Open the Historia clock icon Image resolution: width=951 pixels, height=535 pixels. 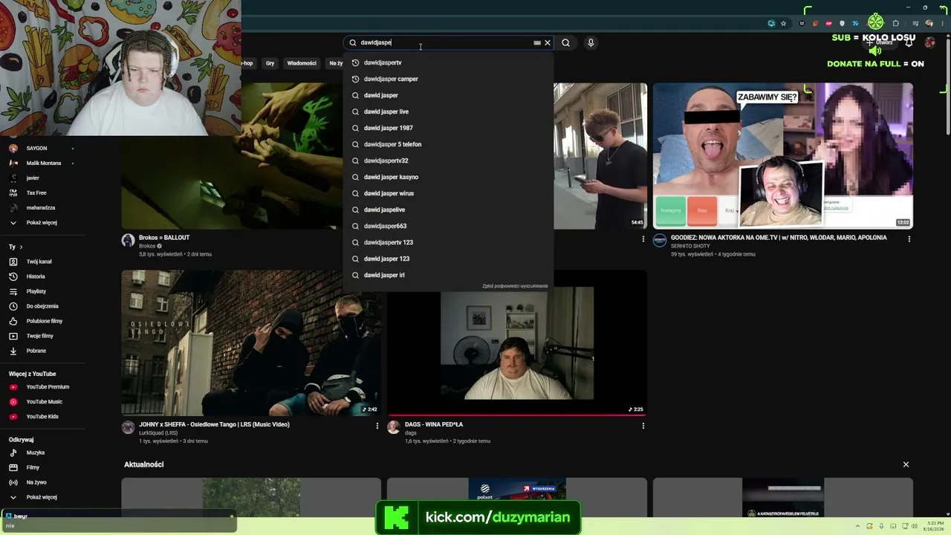pos(13,276)
